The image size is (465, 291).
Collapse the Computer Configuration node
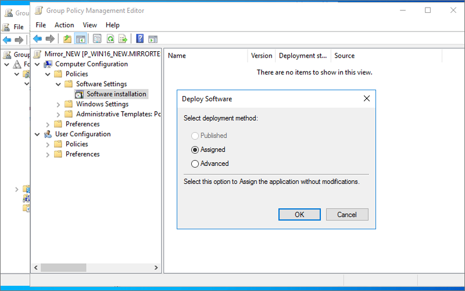[37, 64]
